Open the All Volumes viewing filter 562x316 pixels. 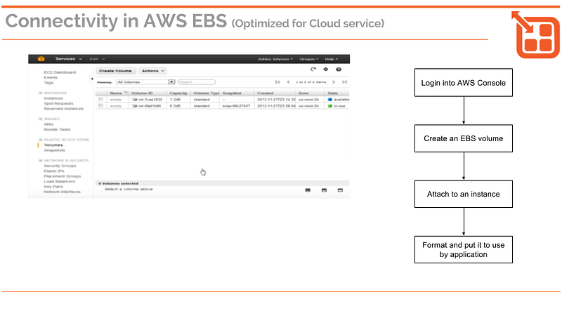(x=145, y=82)
